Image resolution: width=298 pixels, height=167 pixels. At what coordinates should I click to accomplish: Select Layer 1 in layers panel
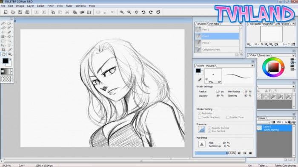274,128
